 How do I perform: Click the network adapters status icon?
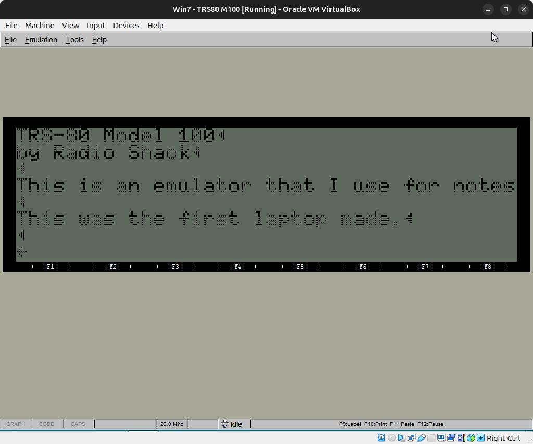(x=411, y=438)
